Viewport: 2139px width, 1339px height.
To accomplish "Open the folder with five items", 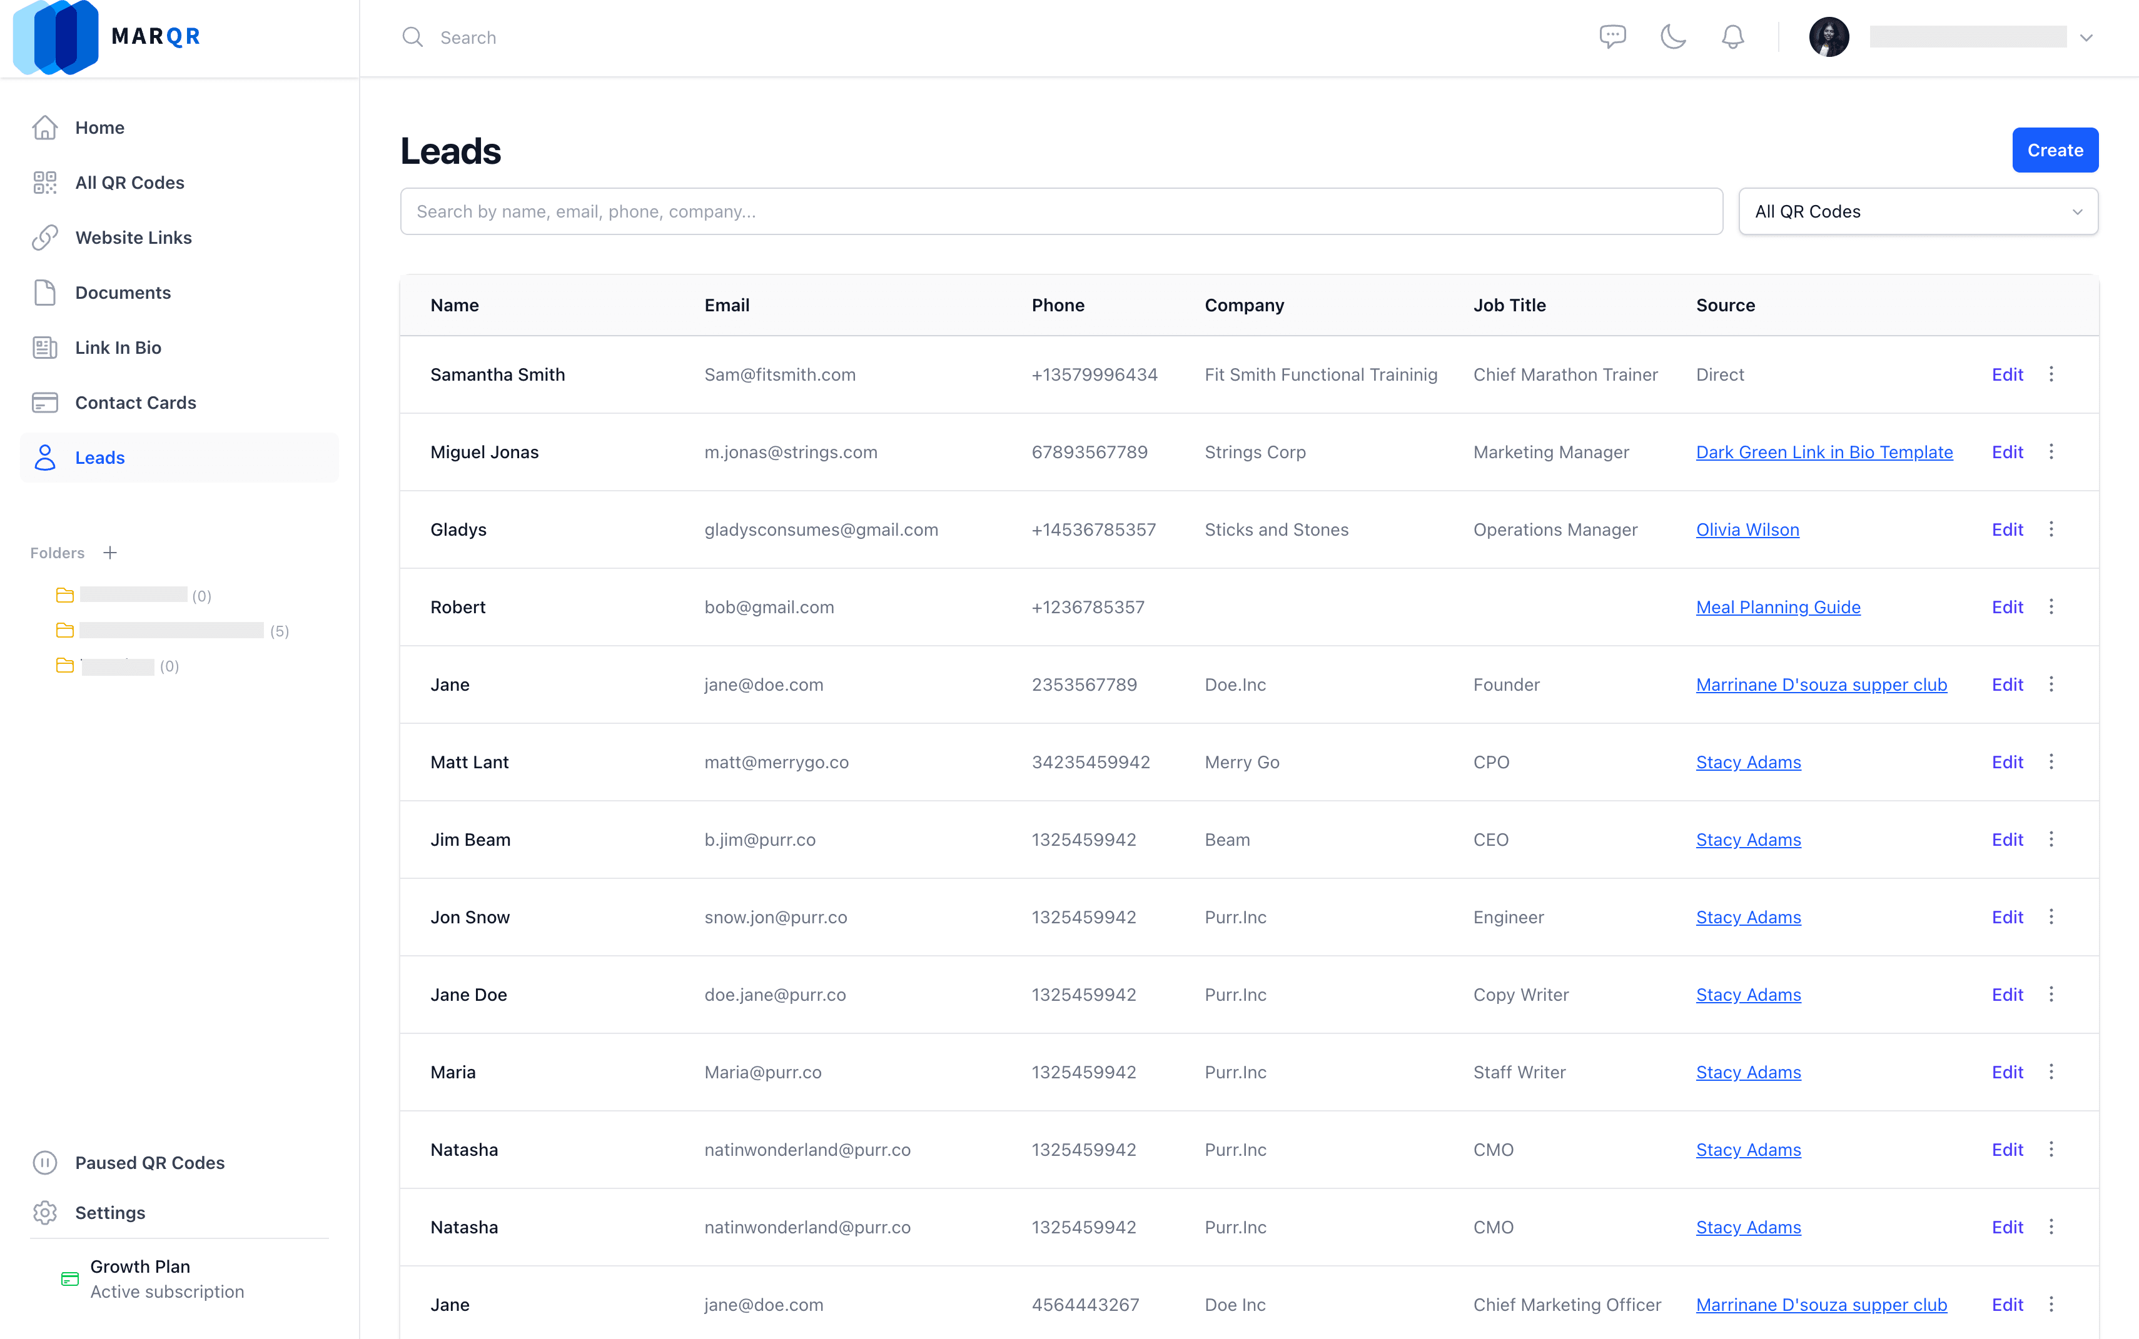I will (x=170, y=631).
